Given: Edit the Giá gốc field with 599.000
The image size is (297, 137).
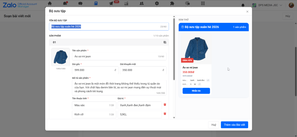Looking at the screenshot, I should point(95,70).
